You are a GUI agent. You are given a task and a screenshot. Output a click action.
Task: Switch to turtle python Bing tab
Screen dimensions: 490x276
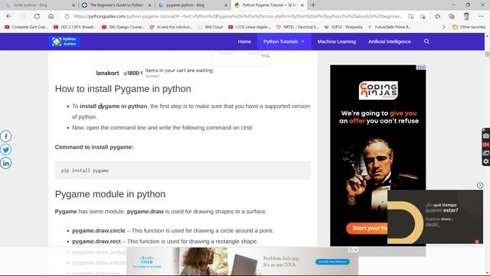[40, 5]
